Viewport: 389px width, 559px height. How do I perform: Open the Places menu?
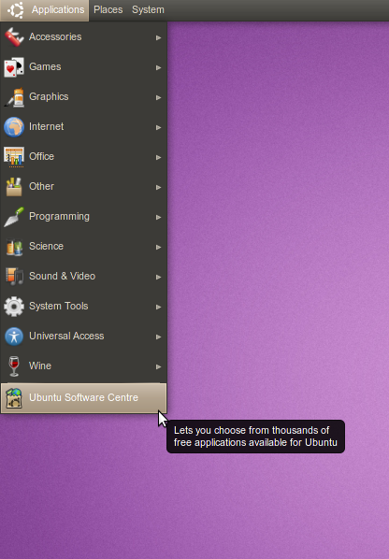coord(108,9)
